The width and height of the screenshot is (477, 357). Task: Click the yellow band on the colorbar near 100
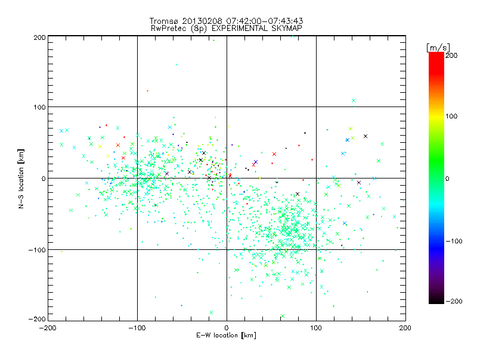point(436,116)
